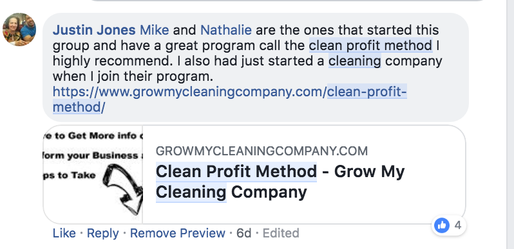
Task: View the Edited history of comment
Action: (281, 233)
